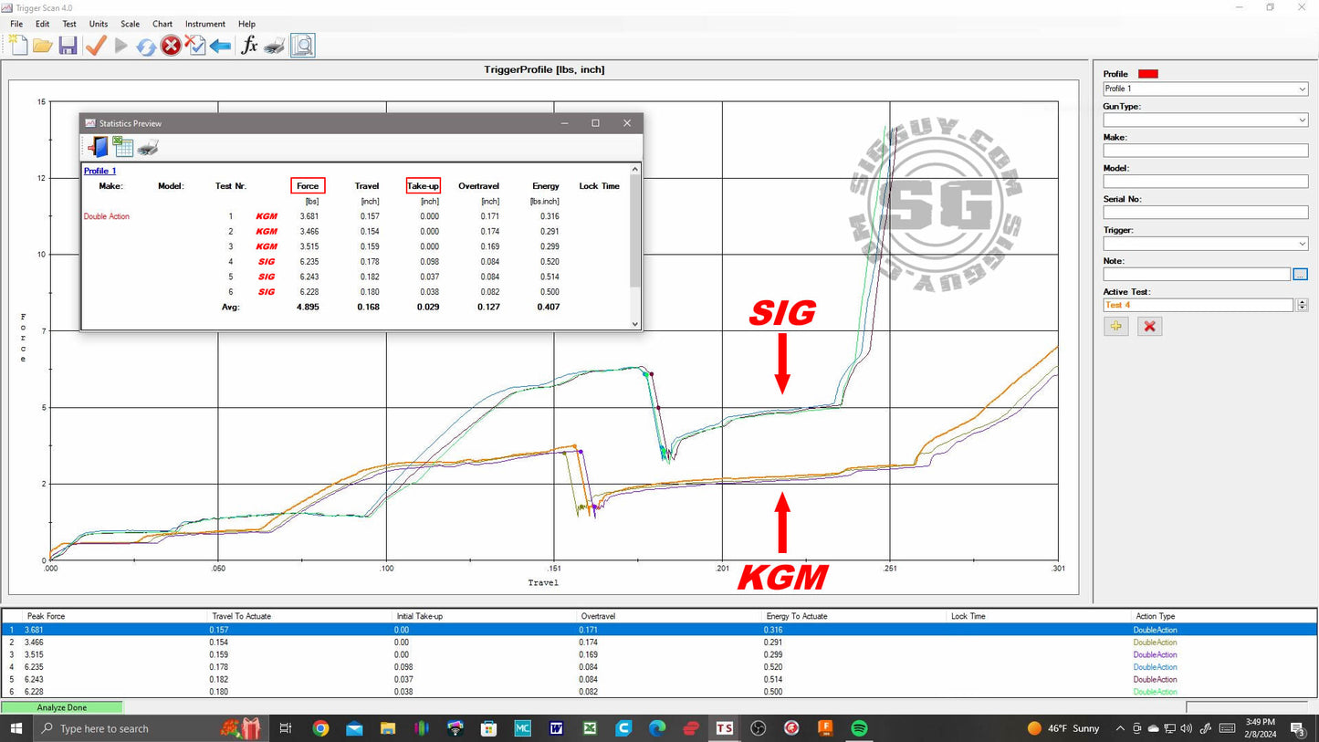Click the Active Test field showing Test 4

click(x=1199, y=305)
